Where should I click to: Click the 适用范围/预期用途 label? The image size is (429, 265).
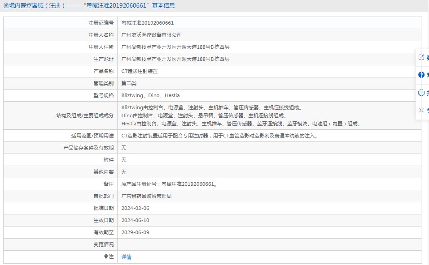[92, 136]
